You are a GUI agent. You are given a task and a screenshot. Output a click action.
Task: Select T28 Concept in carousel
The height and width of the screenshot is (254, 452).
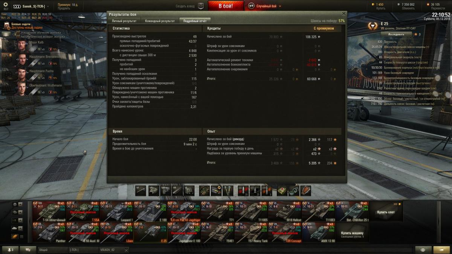tap(285, 233)
